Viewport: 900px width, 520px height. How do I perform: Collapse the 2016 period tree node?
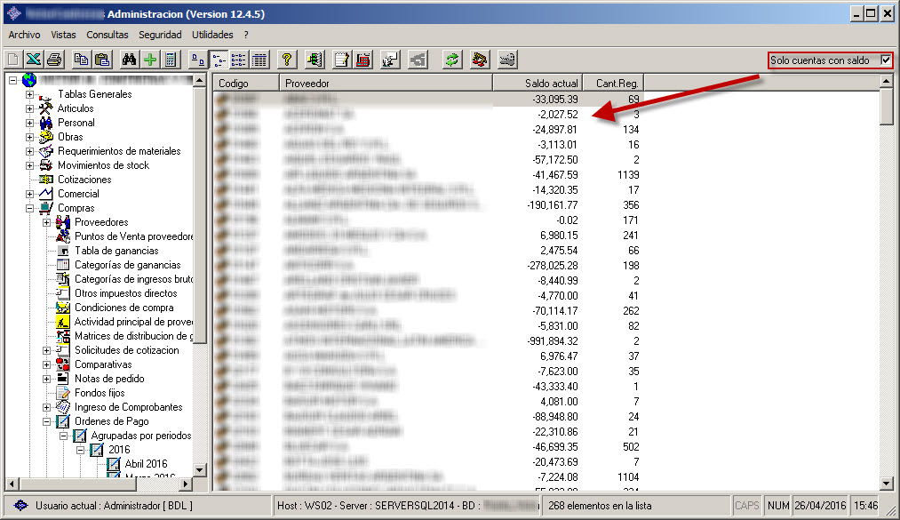point(81,450)
